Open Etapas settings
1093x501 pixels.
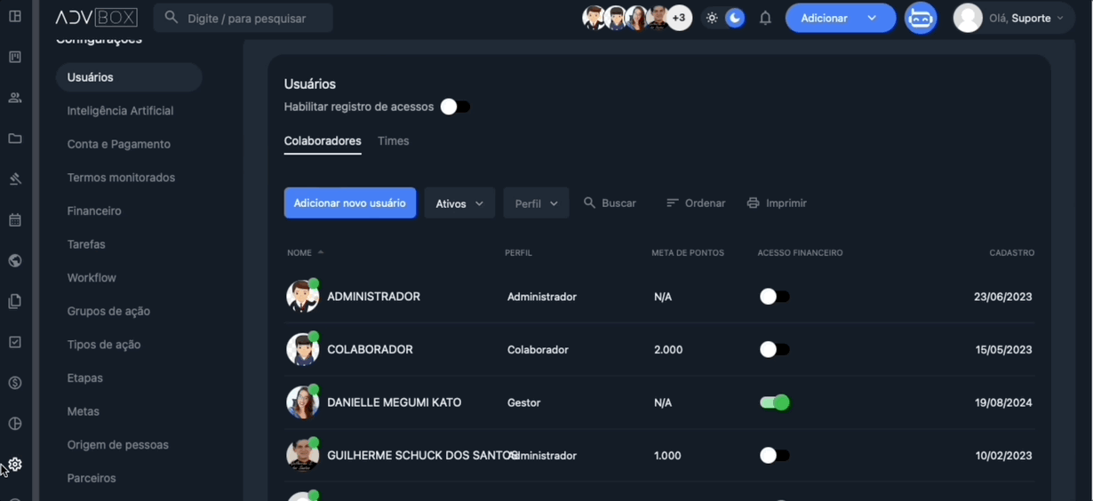click(85, 378)
